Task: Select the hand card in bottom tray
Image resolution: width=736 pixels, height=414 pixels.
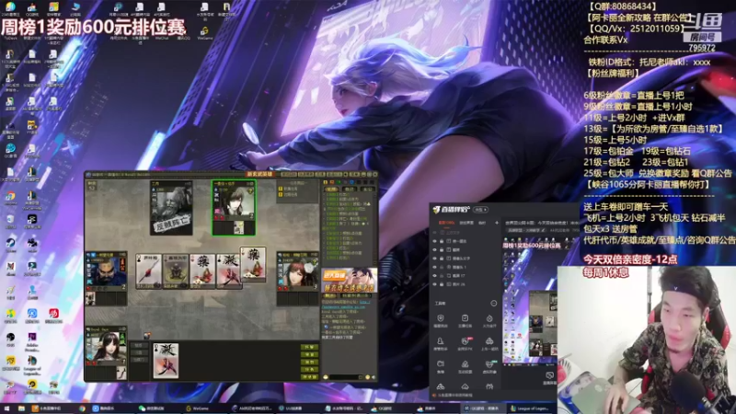Action: pos(166,360)
